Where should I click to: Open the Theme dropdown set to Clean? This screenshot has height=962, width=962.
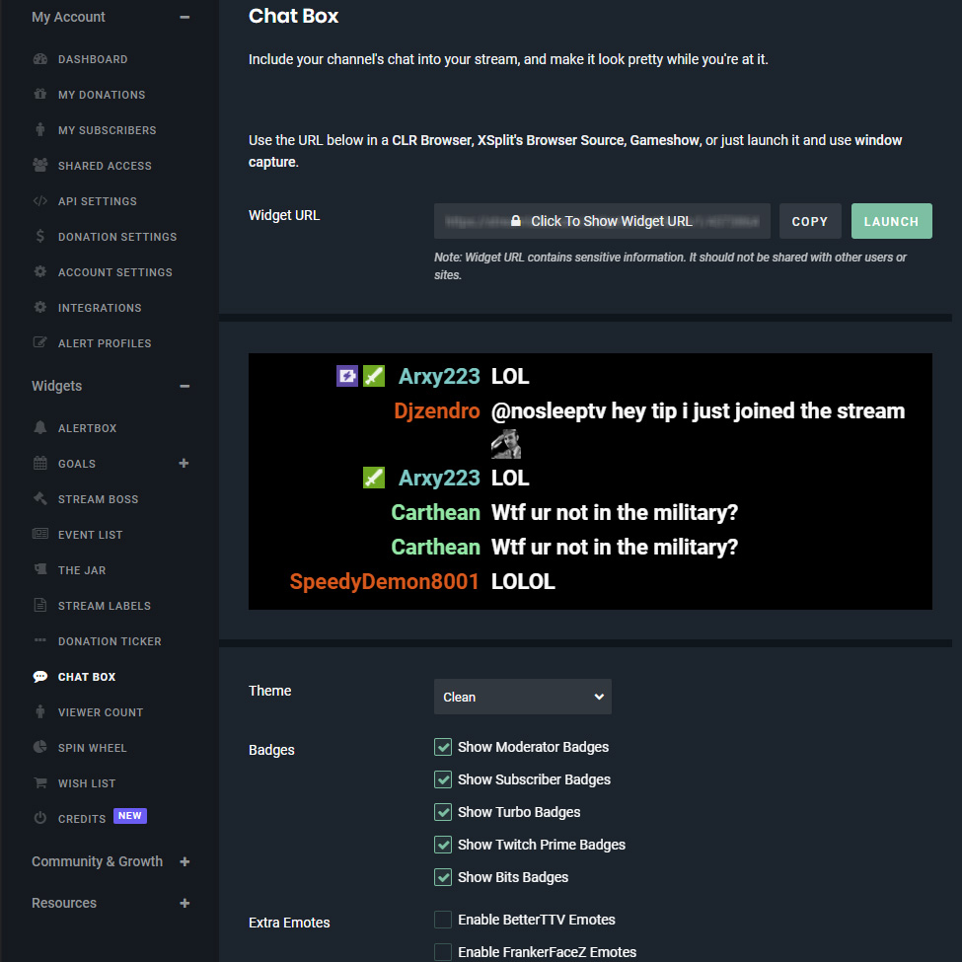(x=522, y=697)
